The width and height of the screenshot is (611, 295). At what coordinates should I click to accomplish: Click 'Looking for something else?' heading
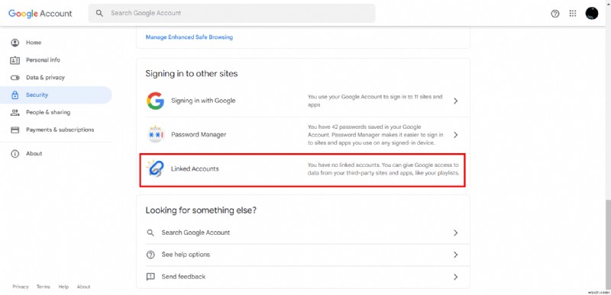coord(201,210)
